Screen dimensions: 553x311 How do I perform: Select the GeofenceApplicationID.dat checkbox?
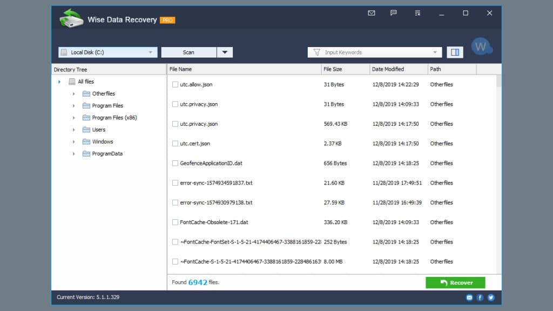pos(175,163)
